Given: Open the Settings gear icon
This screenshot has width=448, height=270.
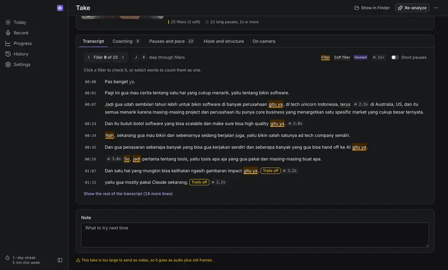Looking at the screenshot, I should tap(8, 64).
